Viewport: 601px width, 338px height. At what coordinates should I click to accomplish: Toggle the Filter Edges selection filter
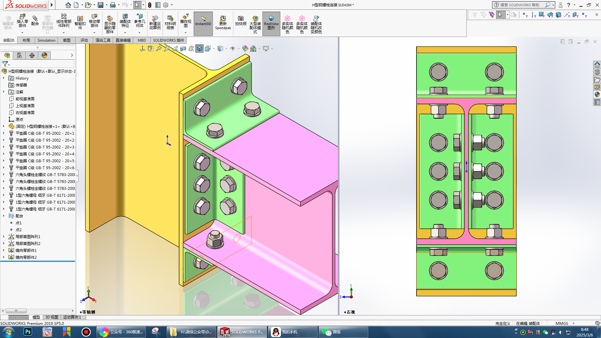coord(534,15)
